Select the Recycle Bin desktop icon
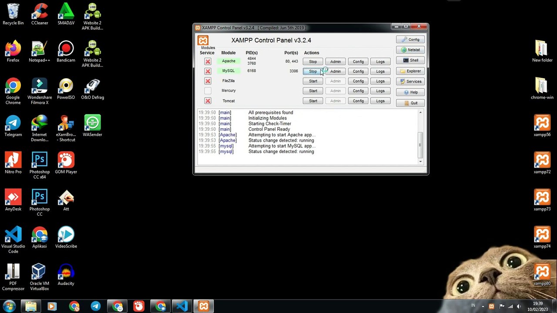 (13, 15)
